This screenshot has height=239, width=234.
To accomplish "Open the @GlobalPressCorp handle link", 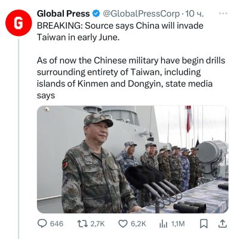I will 141,14.
